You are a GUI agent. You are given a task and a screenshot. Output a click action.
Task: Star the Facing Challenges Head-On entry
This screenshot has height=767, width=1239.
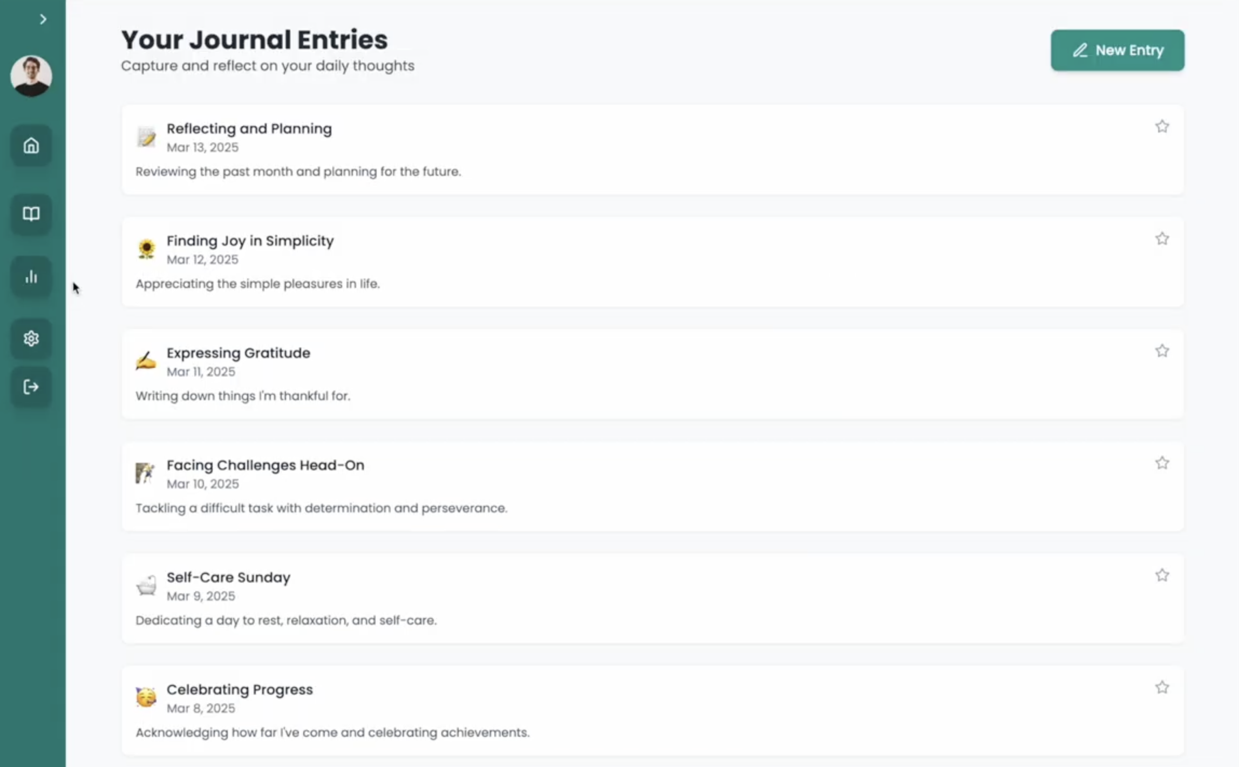point(1162,463)
